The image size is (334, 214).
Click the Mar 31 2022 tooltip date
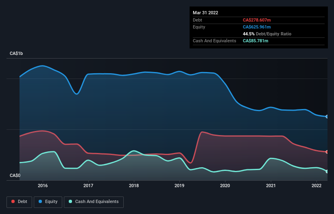point(205,13)
